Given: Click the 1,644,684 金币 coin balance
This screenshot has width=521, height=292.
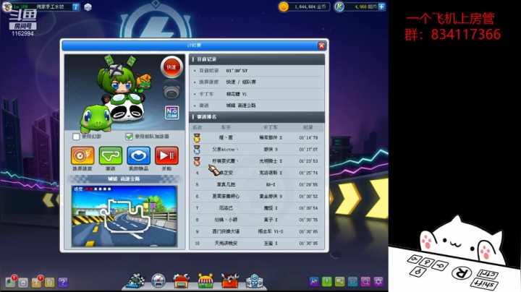Looking at the screenshot, I should (x=310, y=7).
